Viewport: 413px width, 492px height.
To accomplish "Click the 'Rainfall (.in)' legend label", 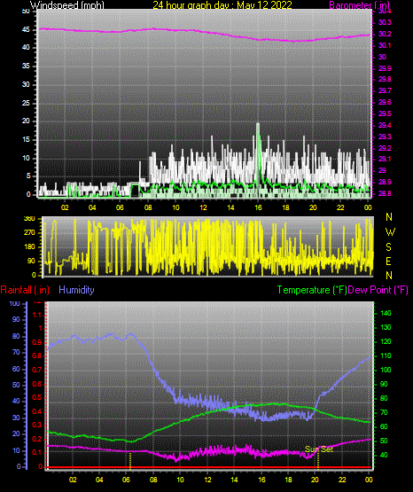I will [25, 290].
